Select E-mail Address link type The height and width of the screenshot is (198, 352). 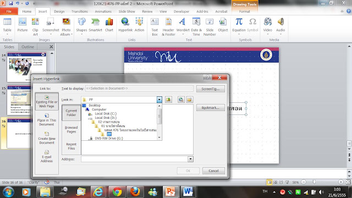pos(47,156)
